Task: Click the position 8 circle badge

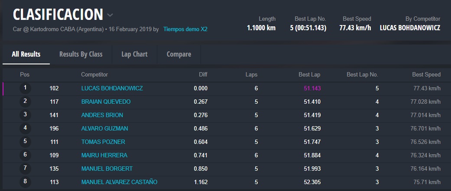Action: click(x=25, y=182)
